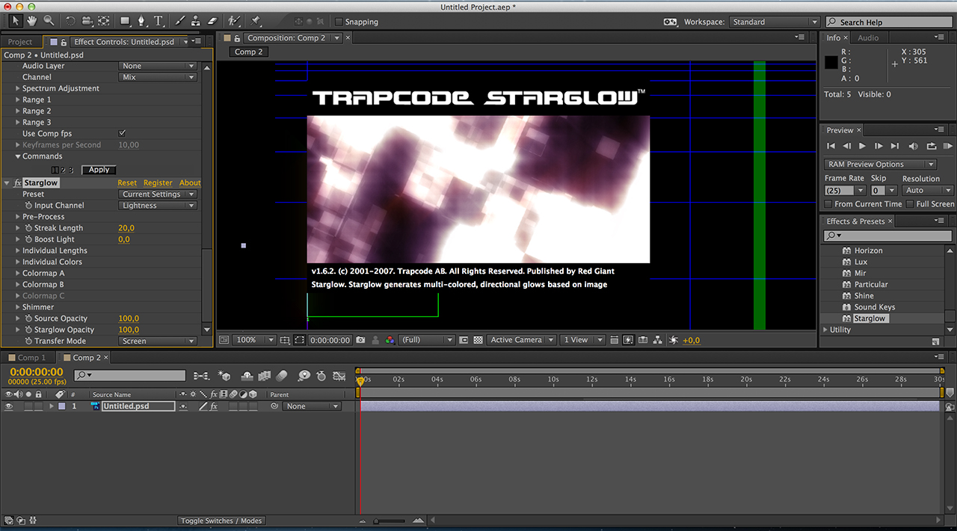Select the Unified Camera tool
Image resolution: width=957 pixels, height=531 pixels.
click(x=87, y=21)
